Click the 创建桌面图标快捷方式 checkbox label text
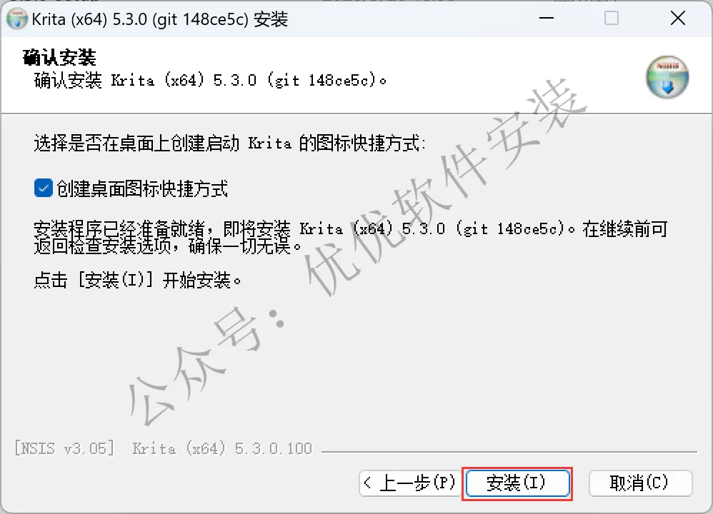 point(142,188)
